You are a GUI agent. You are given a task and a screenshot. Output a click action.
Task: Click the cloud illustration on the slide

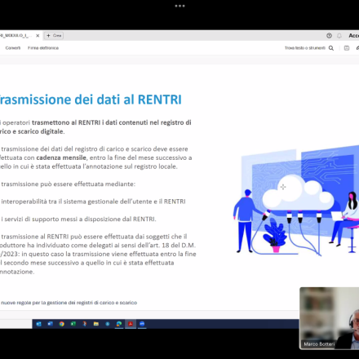pos(298,193)
